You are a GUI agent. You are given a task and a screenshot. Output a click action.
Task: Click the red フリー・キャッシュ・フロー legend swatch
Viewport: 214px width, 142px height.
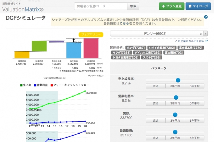click(52, 85)
